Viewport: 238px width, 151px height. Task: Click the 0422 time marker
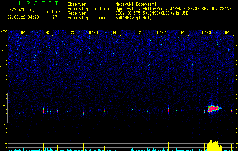tap(48, 32)
